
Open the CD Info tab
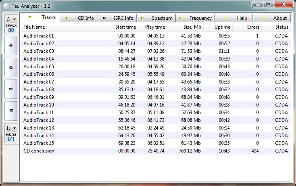(79, 18)
